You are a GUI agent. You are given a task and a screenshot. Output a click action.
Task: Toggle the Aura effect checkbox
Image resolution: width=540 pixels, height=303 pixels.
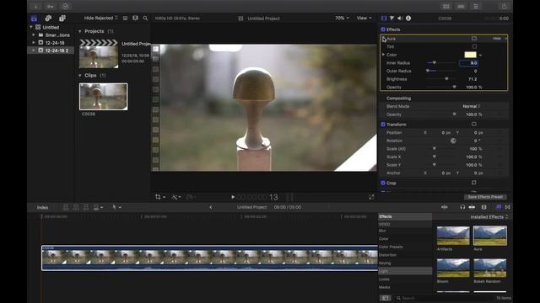(383, 39)
